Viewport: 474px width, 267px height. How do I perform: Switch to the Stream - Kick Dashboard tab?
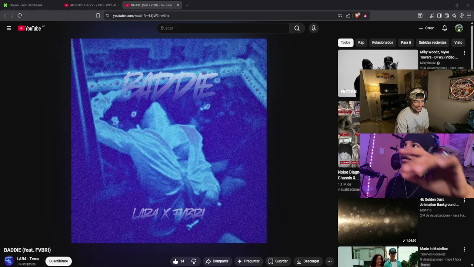tap(30, 5)
